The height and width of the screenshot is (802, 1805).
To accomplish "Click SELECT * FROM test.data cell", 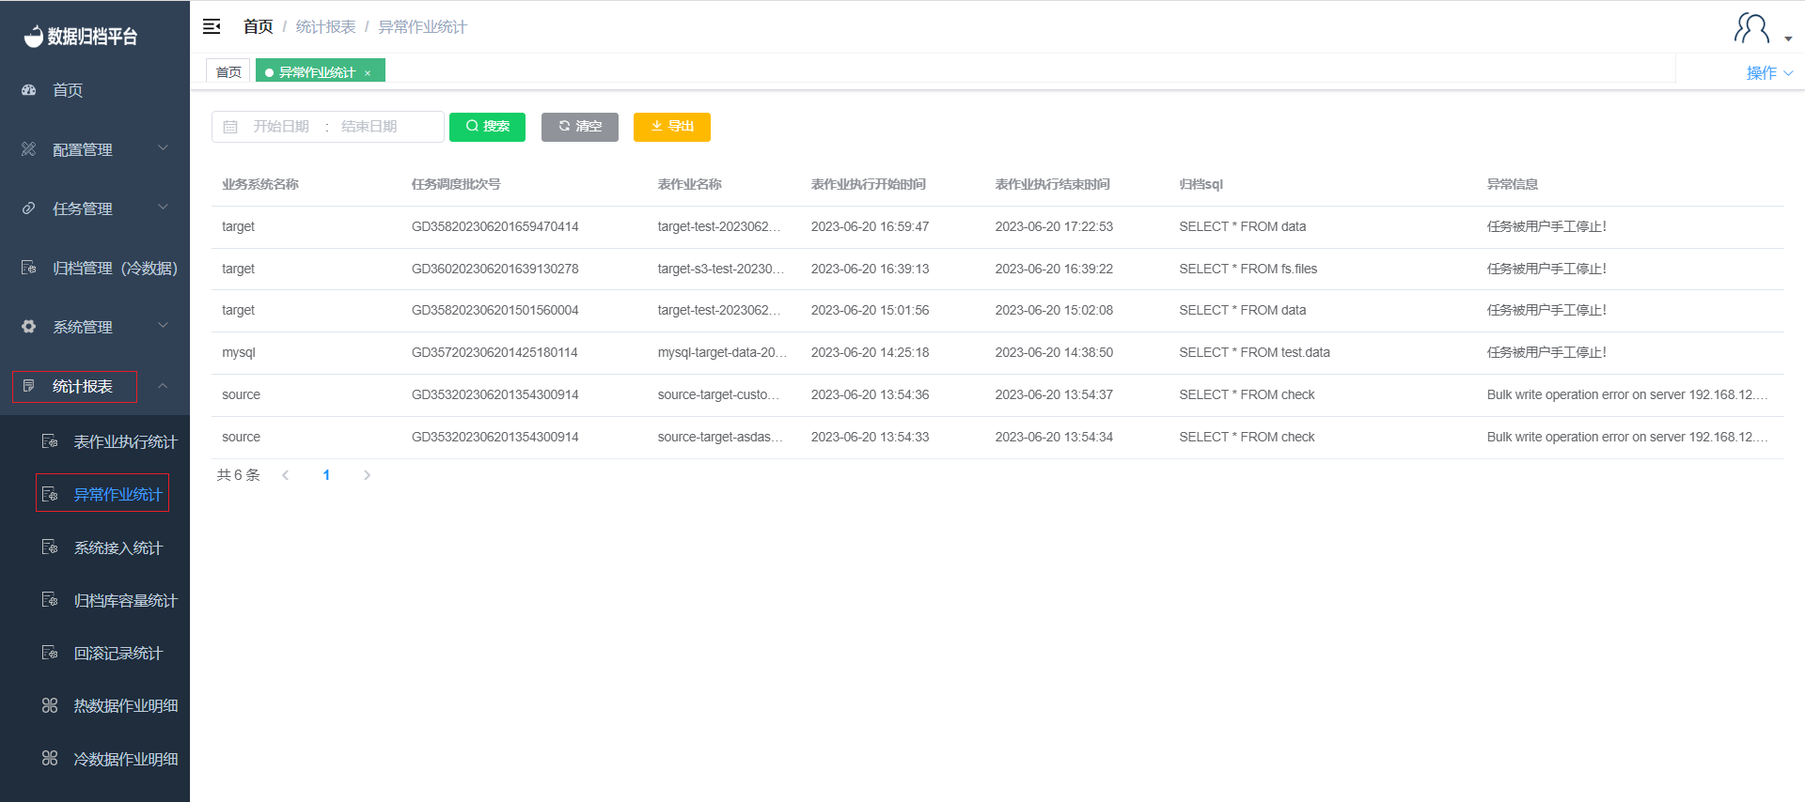I will pyautogui.click(x=1255, y=352).
